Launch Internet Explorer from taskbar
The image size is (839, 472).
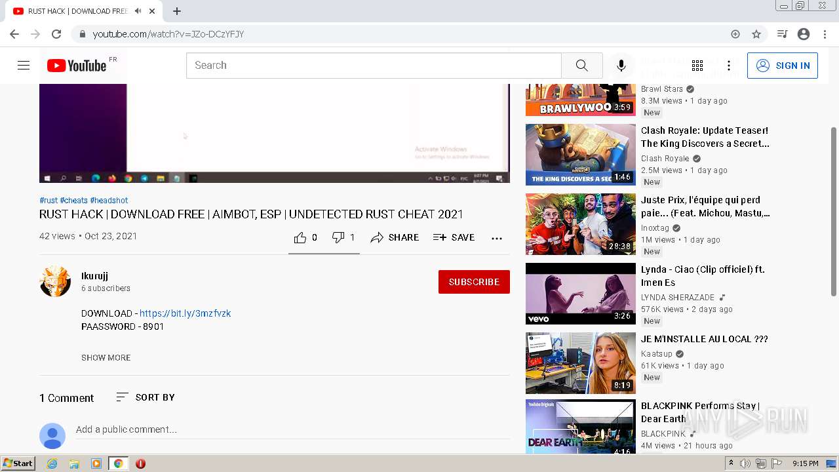click(52, 463)
